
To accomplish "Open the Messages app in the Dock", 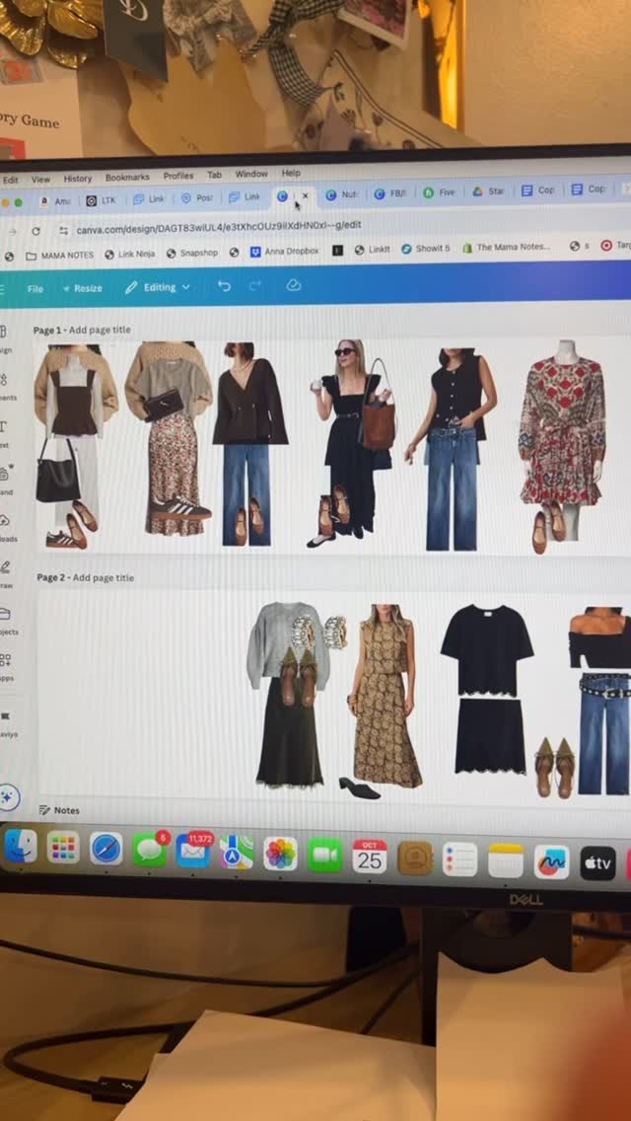I will pos(149,850).
